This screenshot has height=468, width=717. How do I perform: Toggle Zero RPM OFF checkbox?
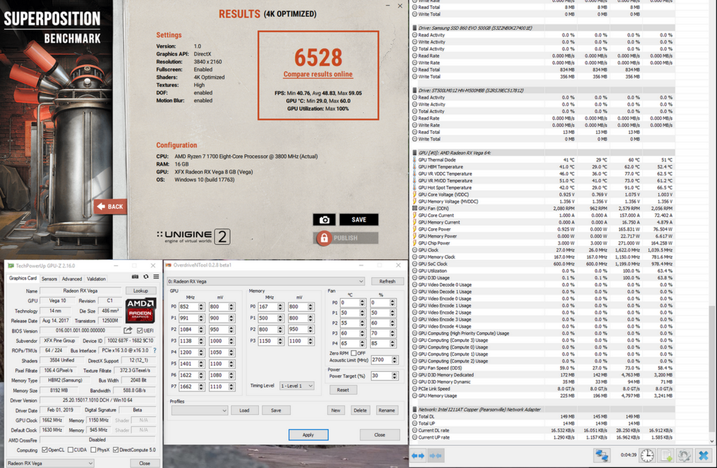pyautogui.click(x=354, y=353)
